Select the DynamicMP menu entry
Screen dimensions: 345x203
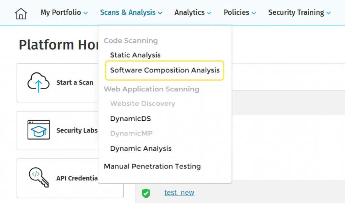[x=131, y=133]
